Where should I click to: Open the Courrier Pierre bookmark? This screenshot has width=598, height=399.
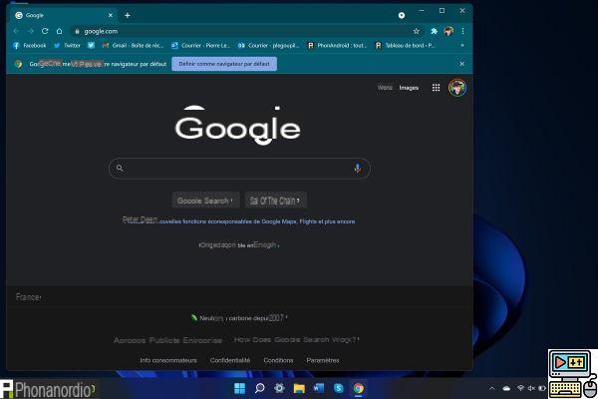pyautogui.click(x=200, y=46)
